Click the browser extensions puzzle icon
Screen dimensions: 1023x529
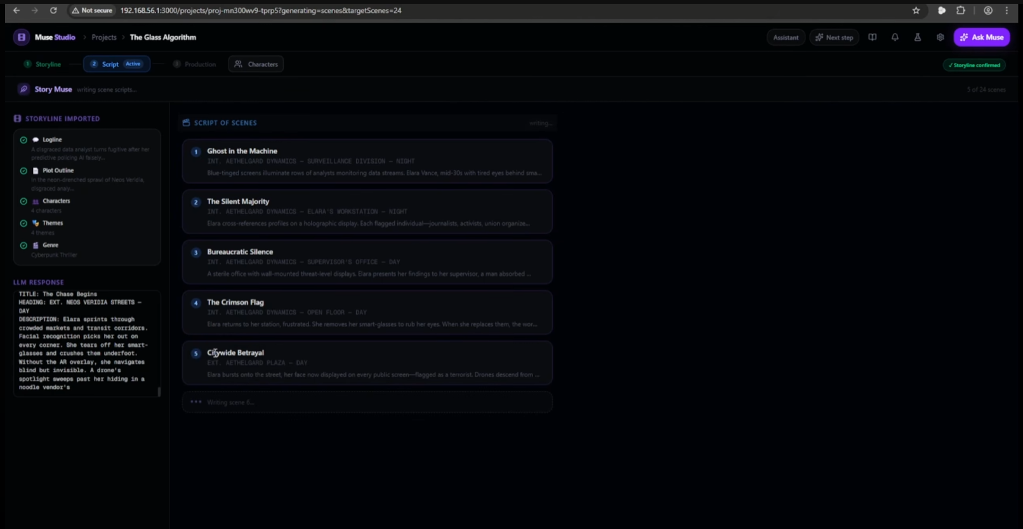tap(961, 10)
